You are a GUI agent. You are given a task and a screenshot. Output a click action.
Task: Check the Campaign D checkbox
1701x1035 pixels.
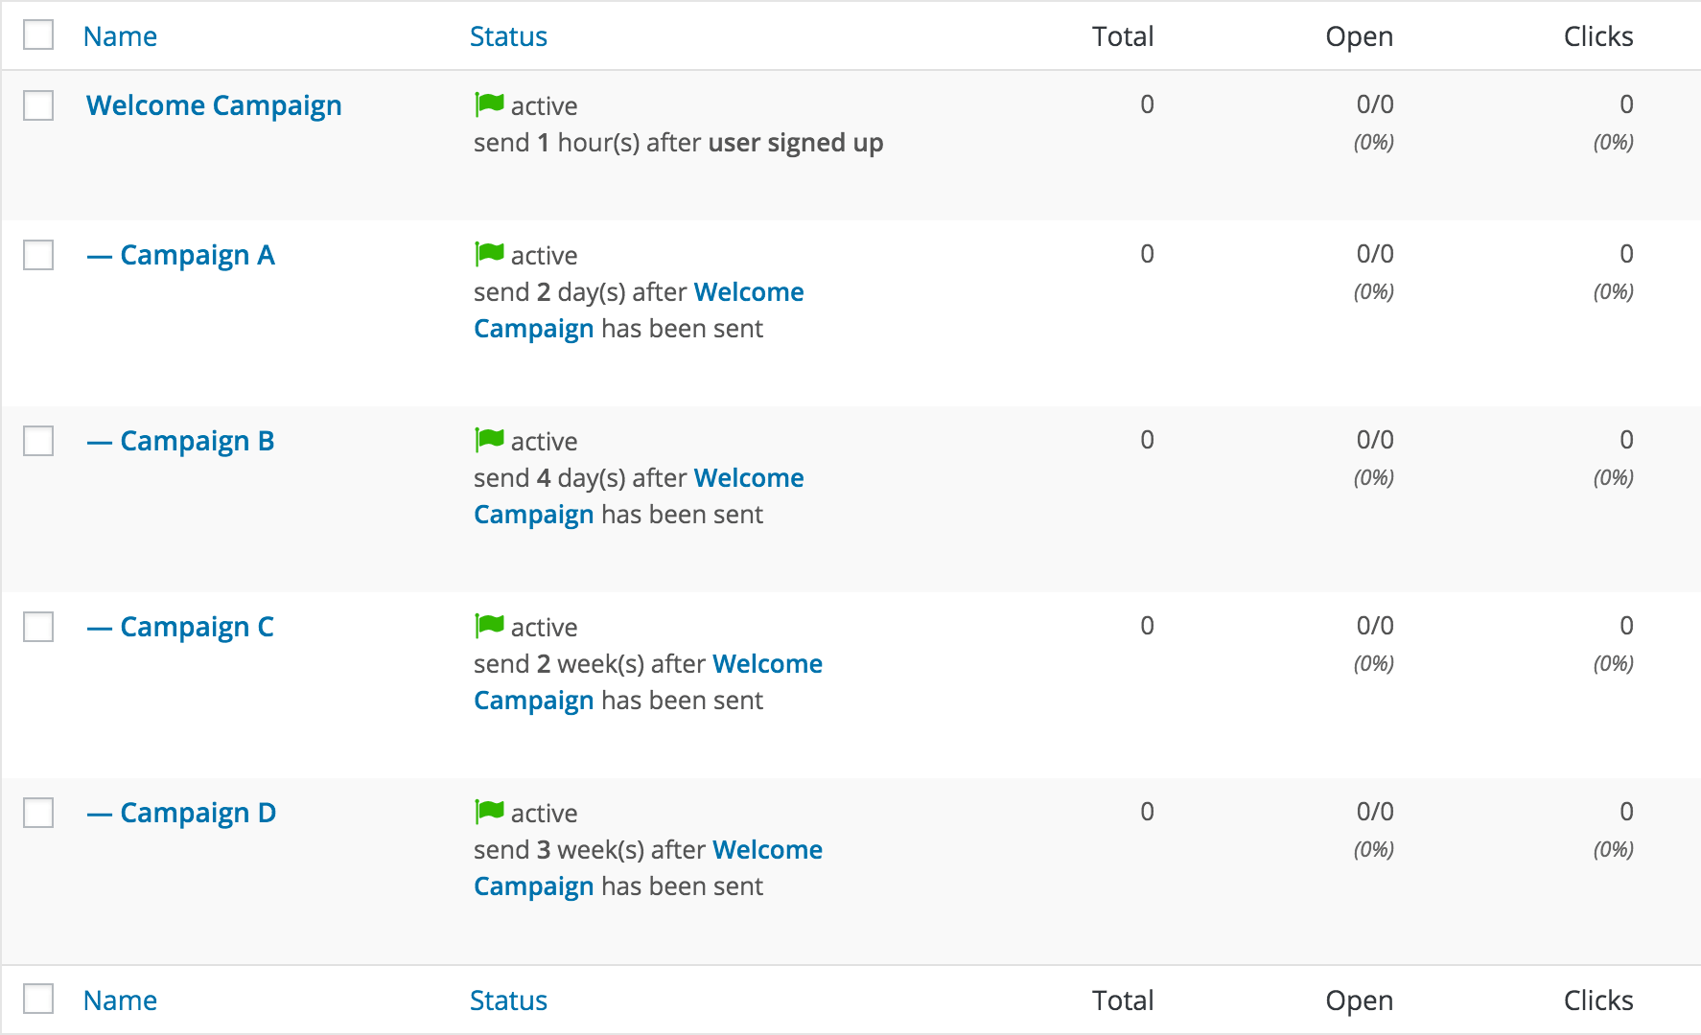[x=38, y=813]
